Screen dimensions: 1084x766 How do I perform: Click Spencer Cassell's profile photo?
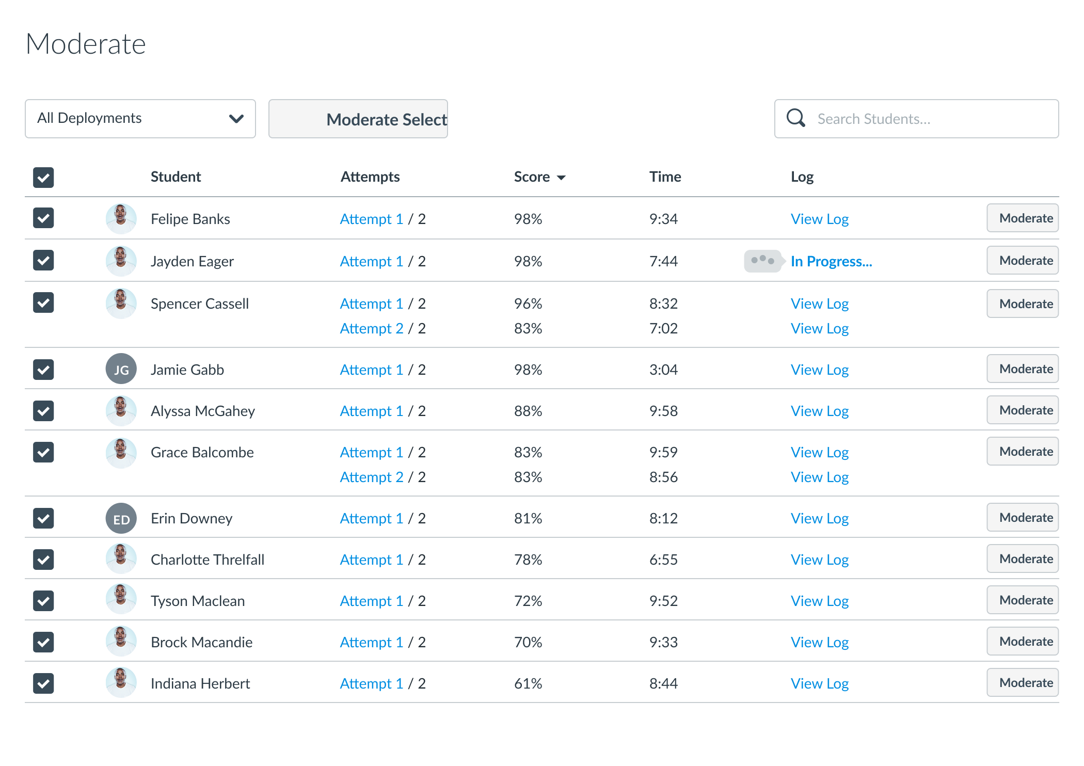click(x=121, y=304)
